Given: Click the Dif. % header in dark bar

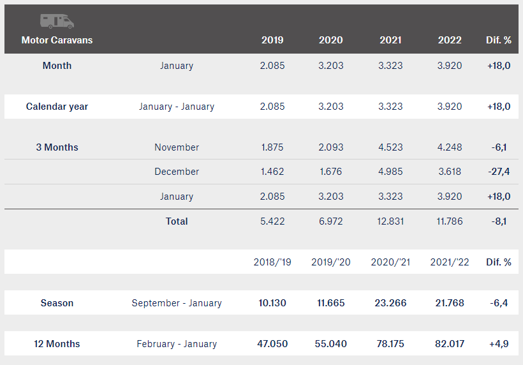Looking at the screenshot, I should [x=499, y=40].
